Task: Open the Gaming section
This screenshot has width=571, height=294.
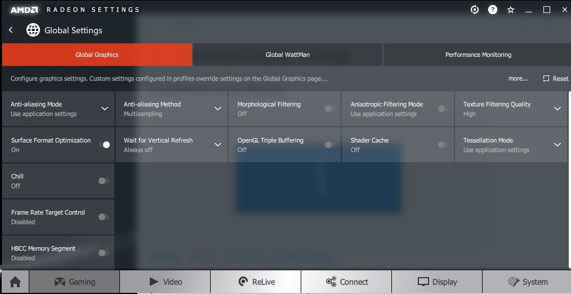Action: coord(74,282)
